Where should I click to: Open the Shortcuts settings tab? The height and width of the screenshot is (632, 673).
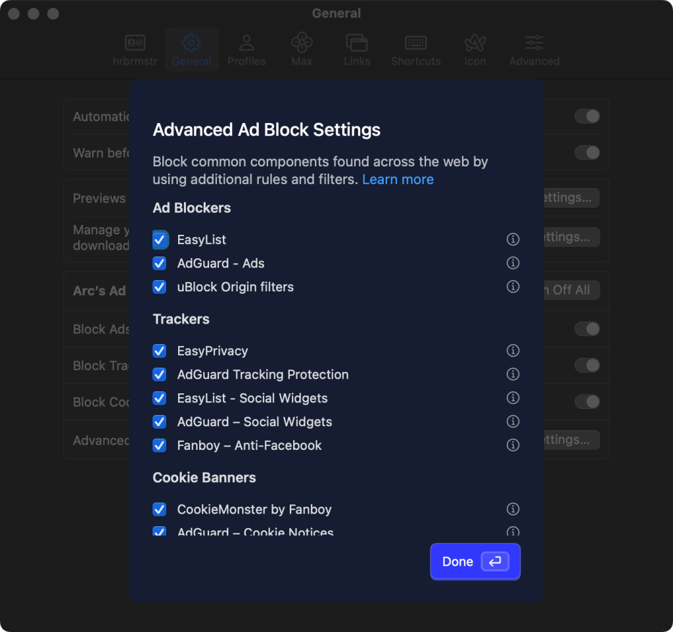click(x=415, y=51)
